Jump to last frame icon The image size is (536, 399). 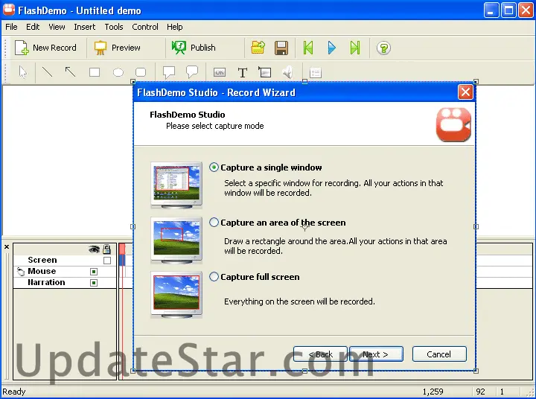pyautogui.click(x=355, y=48)
